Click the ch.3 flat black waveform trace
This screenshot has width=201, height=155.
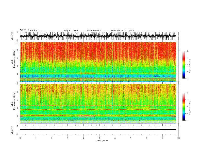tap(98, 130)
